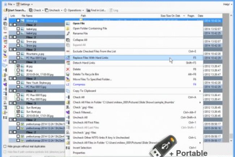Click the red X delete icon in left sidebar
Screen dimensions: 235x157
tap(5, 47)
